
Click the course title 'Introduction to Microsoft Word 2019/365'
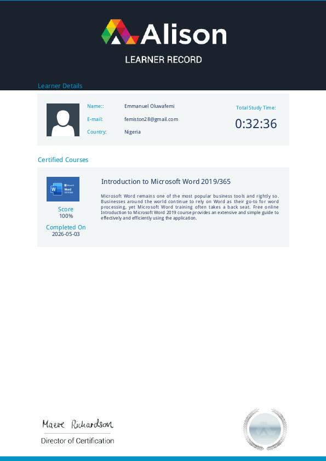click(165, 182)
